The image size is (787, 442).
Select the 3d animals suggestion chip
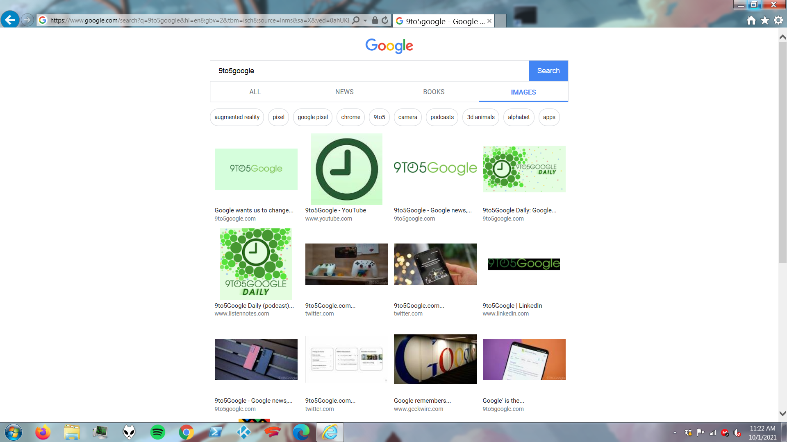(x=480, y=117)
